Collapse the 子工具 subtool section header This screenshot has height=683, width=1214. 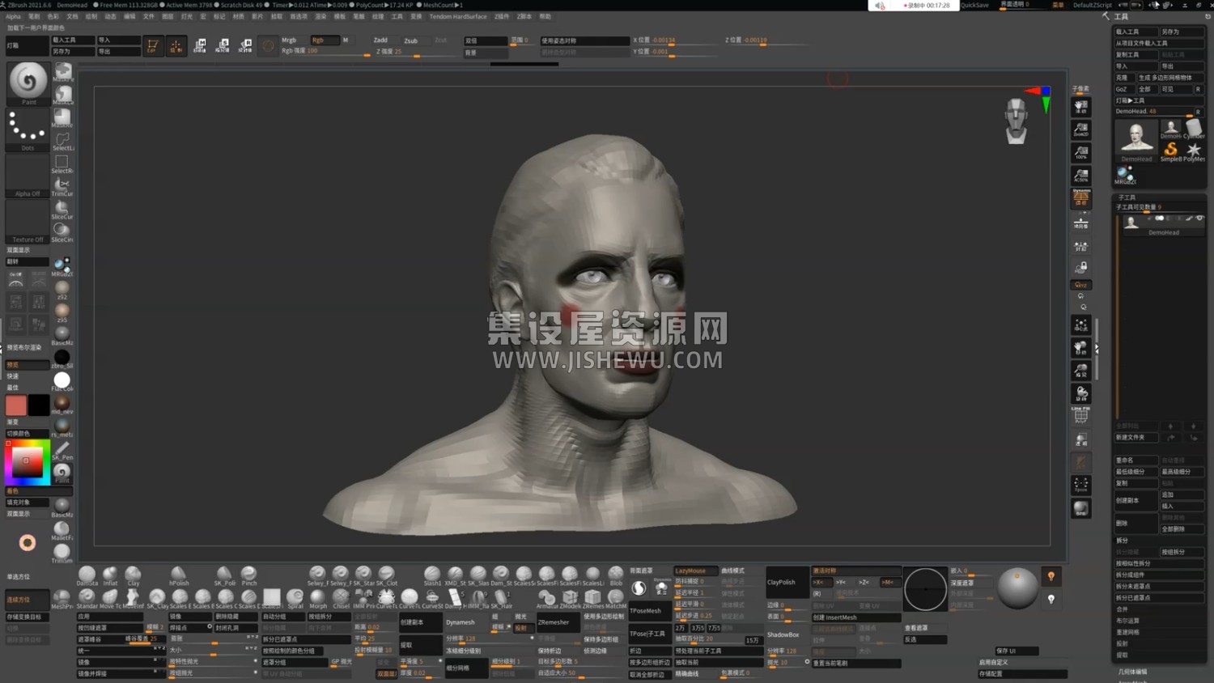point(1127,197)
